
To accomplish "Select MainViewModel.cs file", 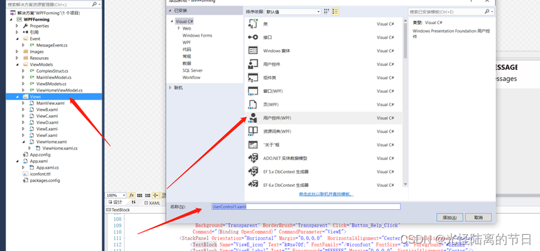I will [54, 77].
